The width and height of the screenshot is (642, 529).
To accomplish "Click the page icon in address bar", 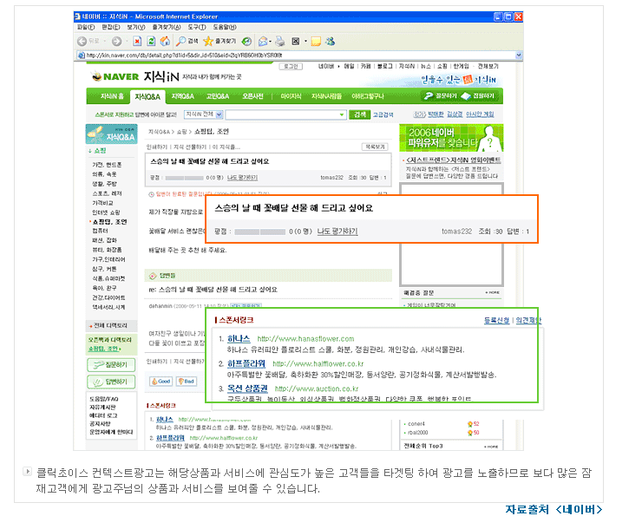I will click(x=81, y=56).
